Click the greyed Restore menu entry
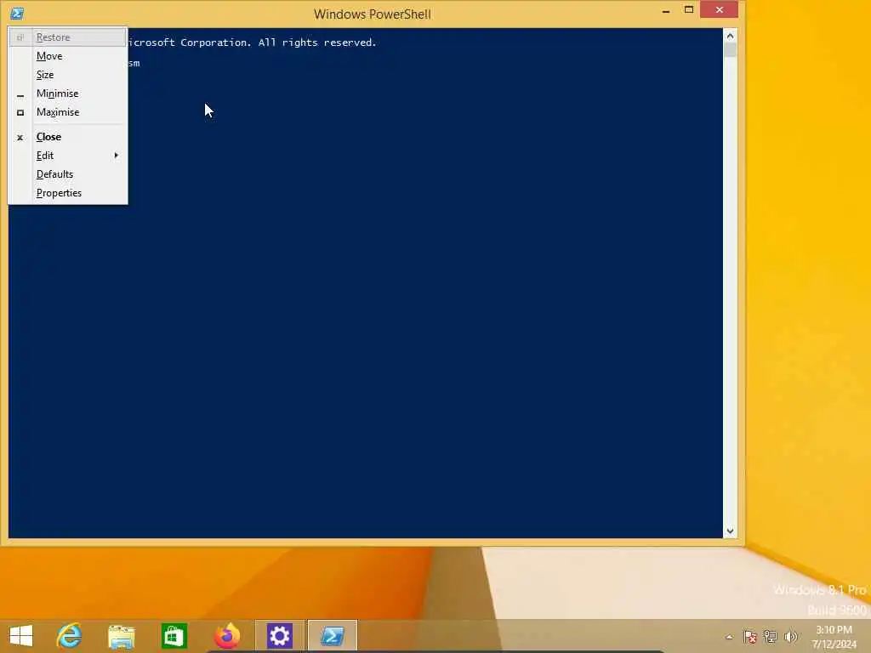 click(68, 37)
